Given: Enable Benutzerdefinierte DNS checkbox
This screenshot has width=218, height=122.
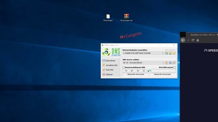Looking at the screenshot, I should [x=123, y=67].
